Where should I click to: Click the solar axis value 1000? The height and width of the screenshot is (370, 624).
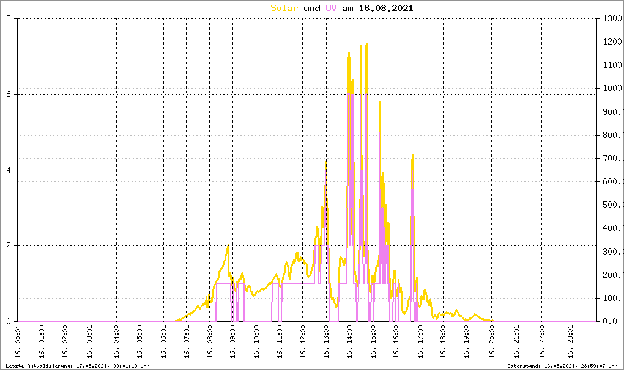[612, 88]
